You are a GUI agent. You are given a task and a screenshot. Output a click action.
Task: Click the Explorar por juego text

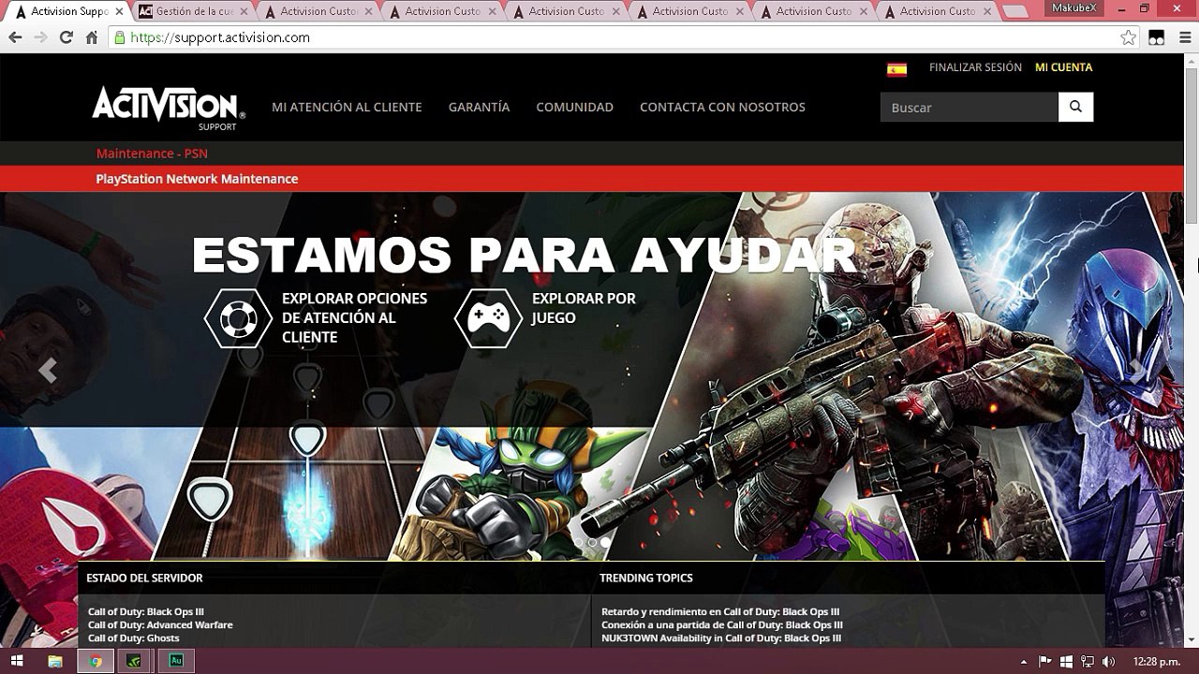coord(584,308)
